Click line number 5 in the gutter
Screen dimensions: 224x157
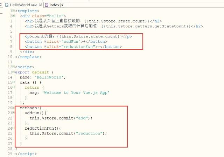(x=11, y=31)
